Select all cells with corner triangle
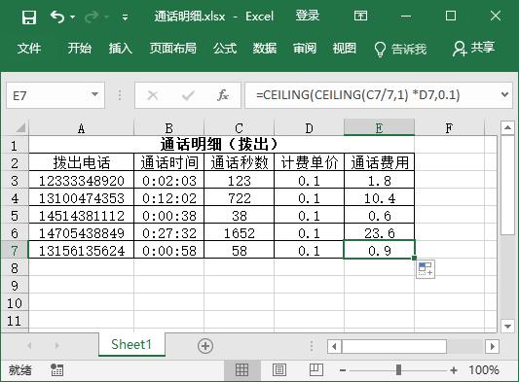Image resolution: width=519 pixels, height=382 pixels. [x=19, y=127]
